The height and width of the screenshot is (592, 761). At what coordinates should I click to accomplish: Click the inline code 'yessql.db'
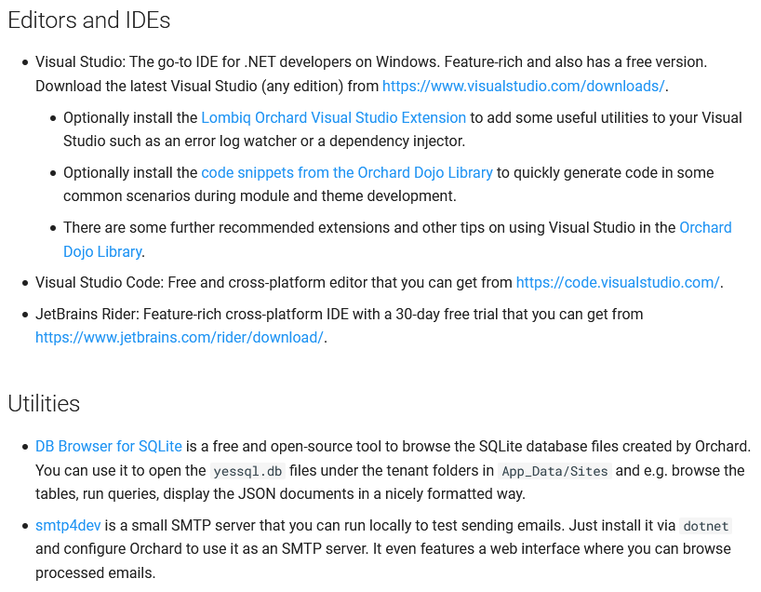coord(247,471)
